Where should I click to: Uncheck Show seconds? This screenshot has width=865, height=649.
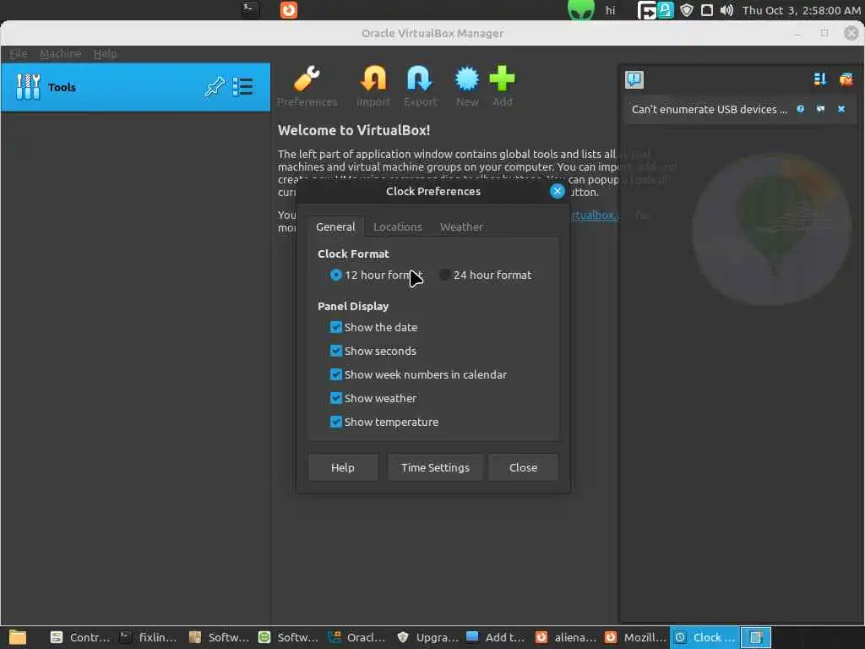(x=335, y=351)
